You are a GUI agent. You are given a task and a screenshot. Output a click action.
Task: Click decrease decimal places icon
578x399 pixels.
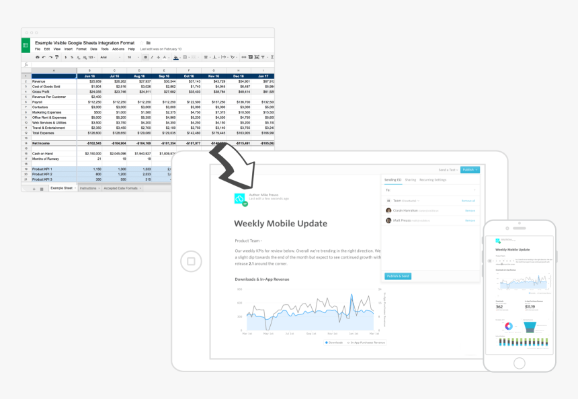coord(78,57)
